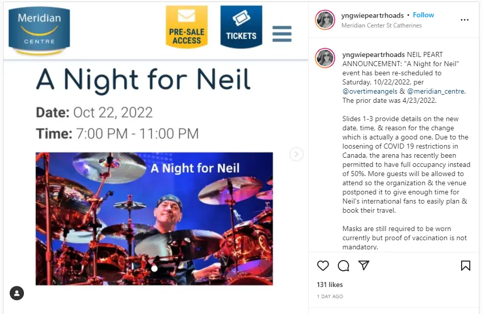This screenshot has width=482, height=314.
Task: Open caption author avatar beside caption
Action: click(x=325, y=58)
